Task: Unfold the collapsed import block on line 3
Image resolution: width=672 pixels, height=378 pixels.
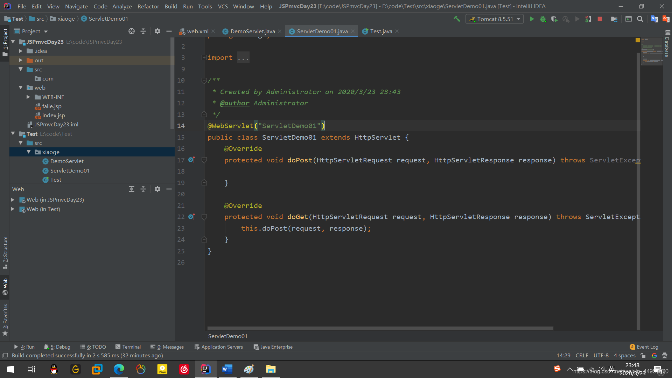Action: [x=204, y=57]
